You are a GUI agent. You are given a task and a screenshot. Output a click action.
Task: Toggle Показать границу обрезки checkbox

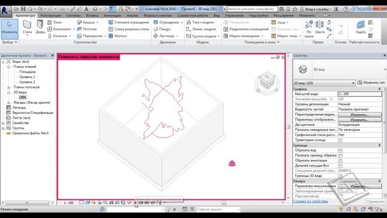(340, 156)
